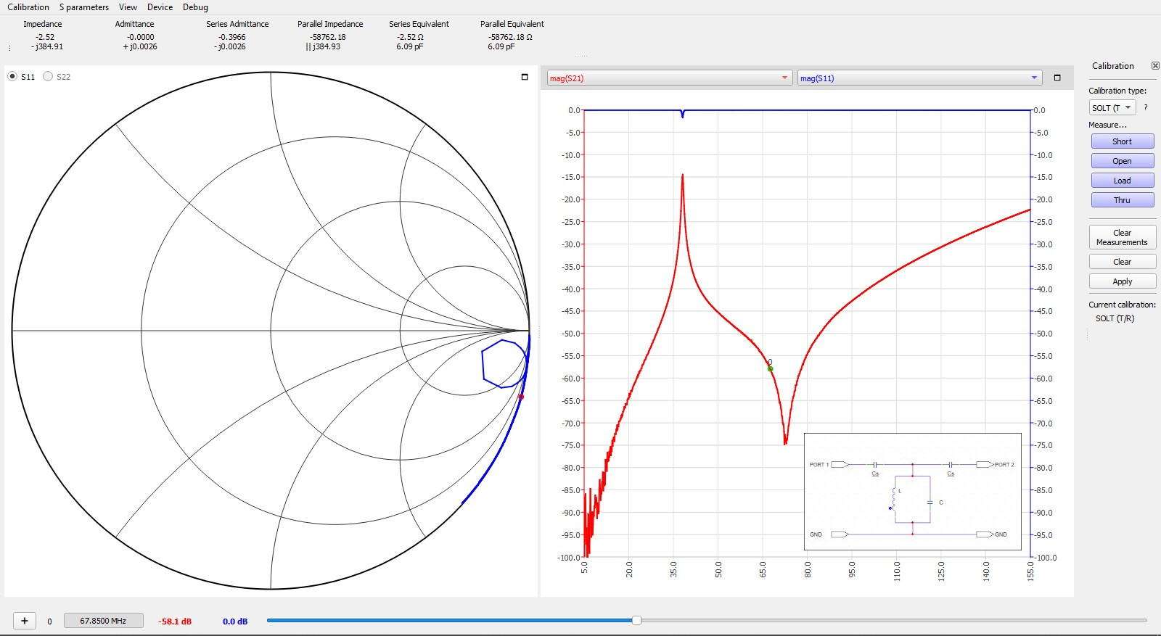The width and height of the screenshot is (1161, 636).
Task: Open the View menu
Action: tap(128, 7)
